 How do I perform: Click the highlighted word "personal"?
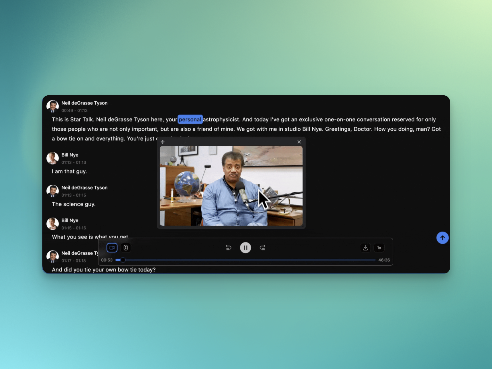[190, 119]
